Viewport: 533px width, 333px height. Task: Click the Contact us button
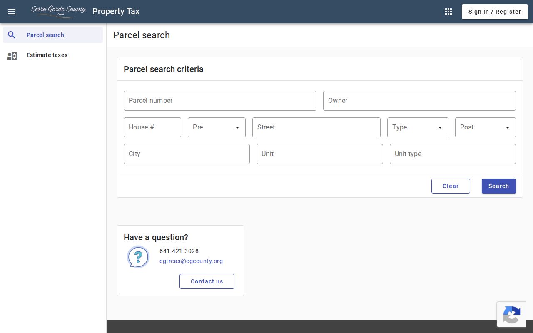click(207, 281)
